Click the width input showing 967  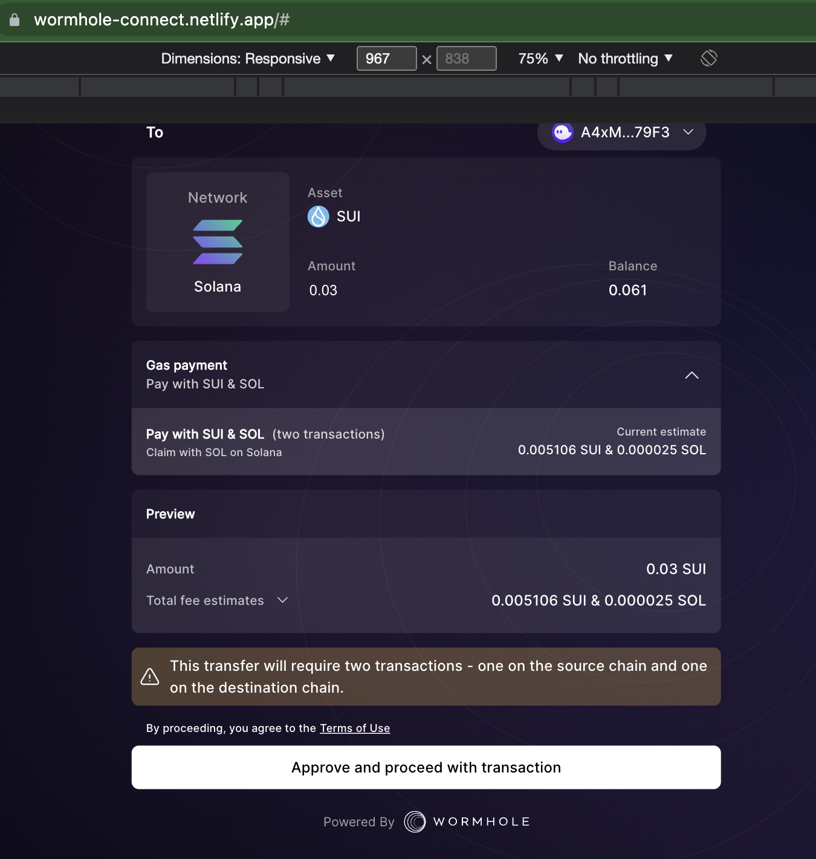coord(386,58)
